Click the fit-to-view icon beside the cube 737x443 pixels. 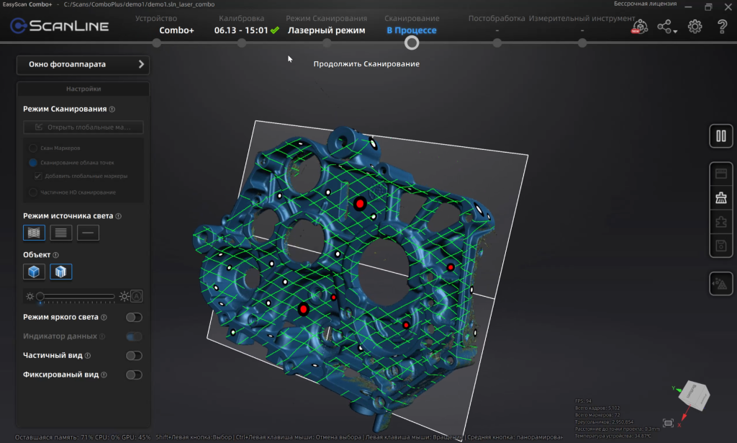[x=668, y=423]
